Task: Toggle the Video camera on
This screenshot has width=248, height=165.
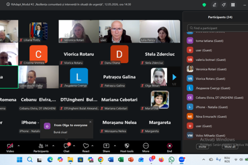Action: [x=10, y=148]
